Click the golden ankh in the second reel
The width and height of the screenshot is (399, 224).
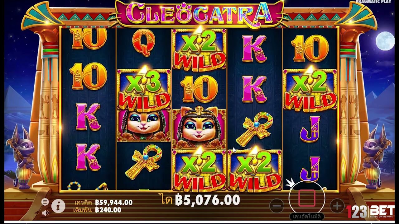click(144, 161)
